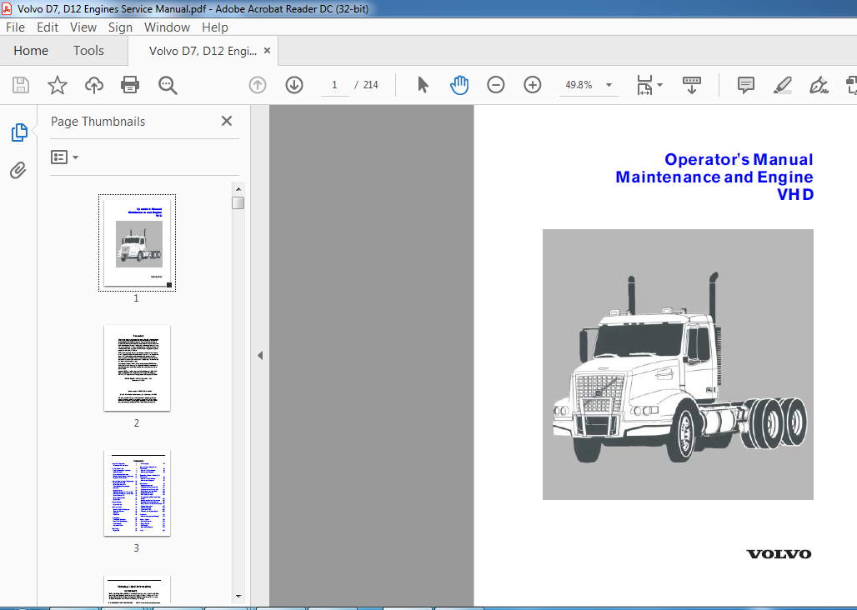Screen dimensions: 857x610
Task: Open the Window menu
Action: coord(167,27)
